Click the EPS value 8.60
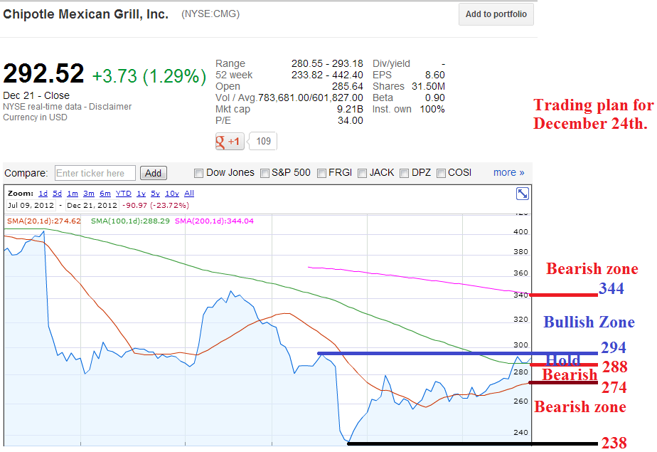Screen dimensions: 657x452 pyautogui.click(x=435, y=75)
